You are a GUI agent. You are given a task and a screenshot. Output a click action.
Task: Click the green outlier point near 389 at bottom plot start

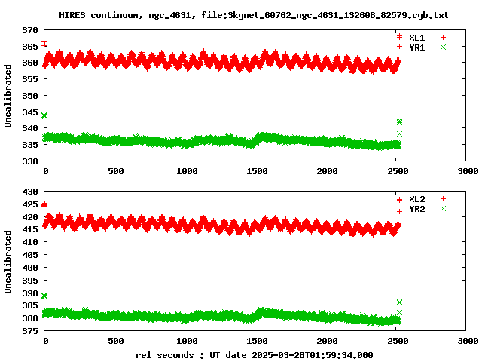pyautogui.click(x=44, y=296)
